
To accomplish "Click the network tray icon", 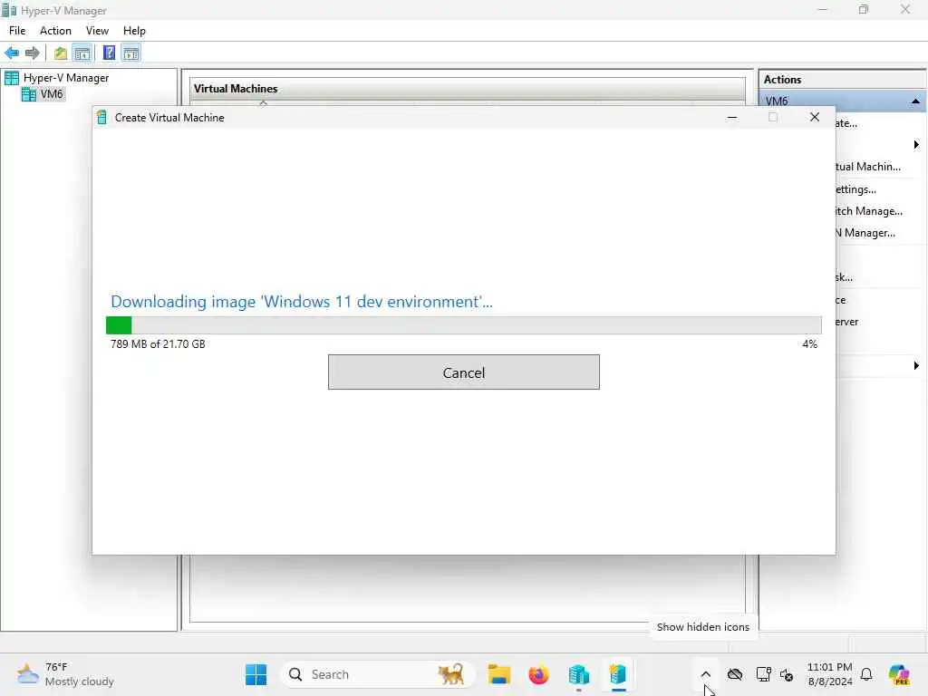I will pyautogui.click(x=763, y=674).
